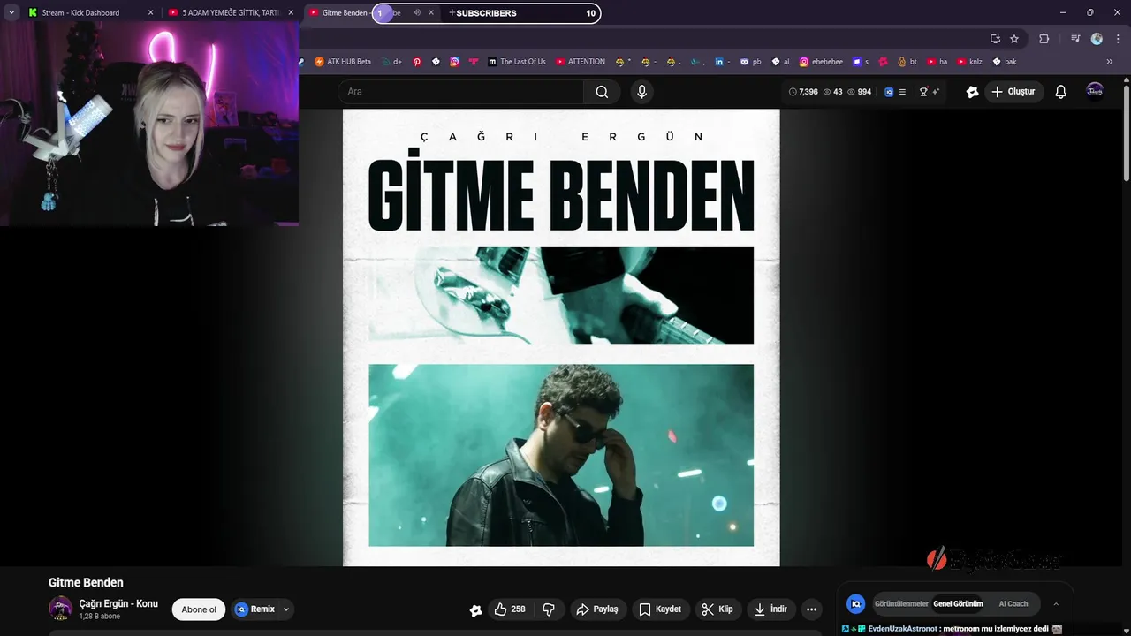Click the vidIQ logo in the side panel

855,604
